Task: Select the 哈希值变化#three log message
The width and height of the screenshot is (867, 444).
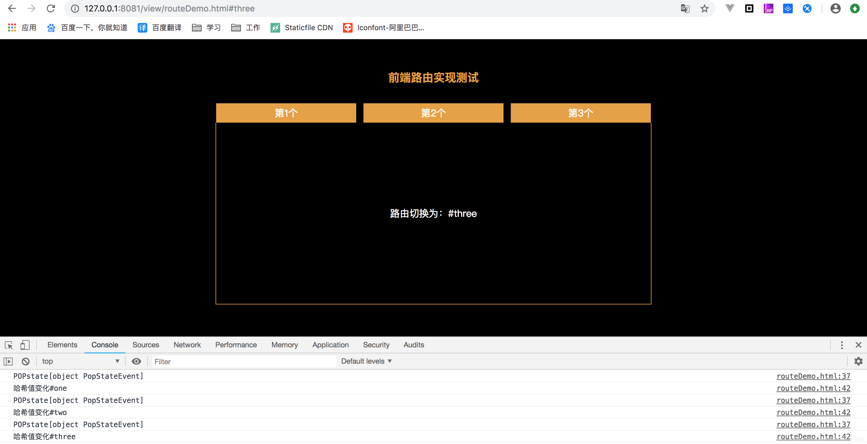Action: pos(44,437)
